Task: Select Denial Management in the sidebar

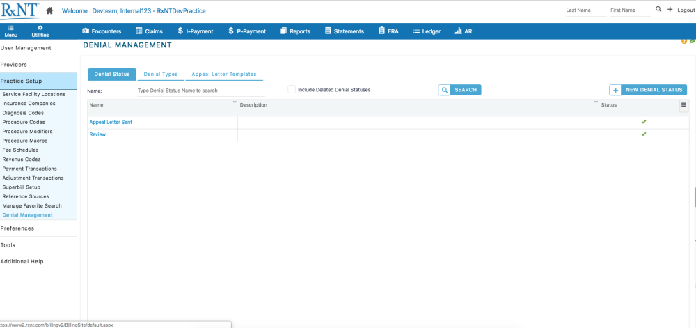Action: pyautogui.click(x=28, y=215)
